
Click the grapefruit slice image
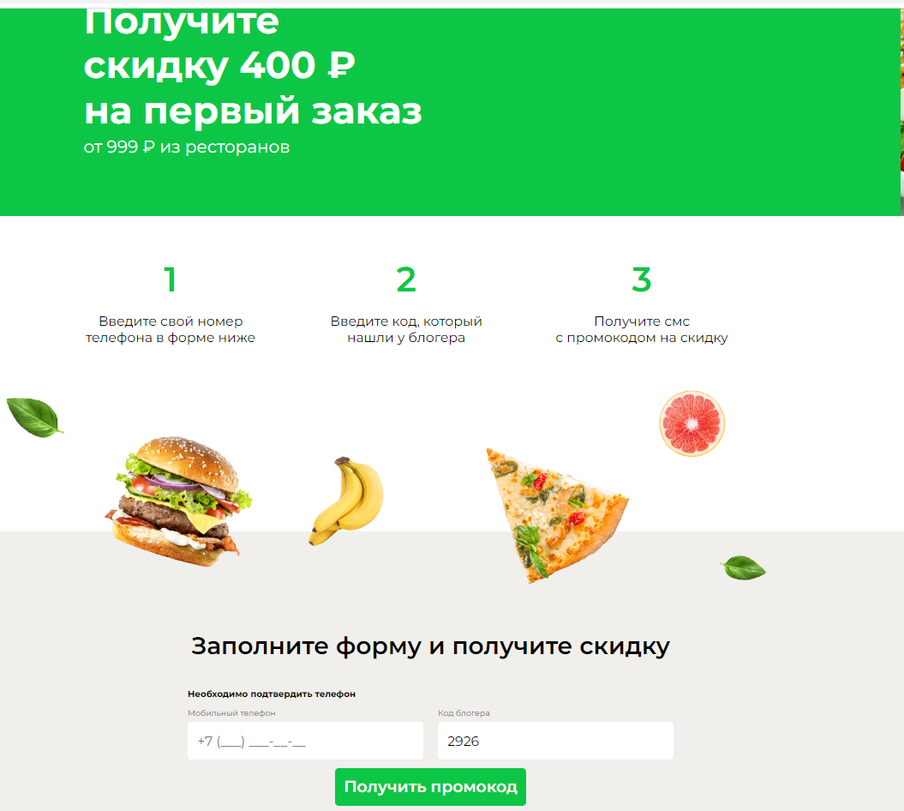(691, 424)
